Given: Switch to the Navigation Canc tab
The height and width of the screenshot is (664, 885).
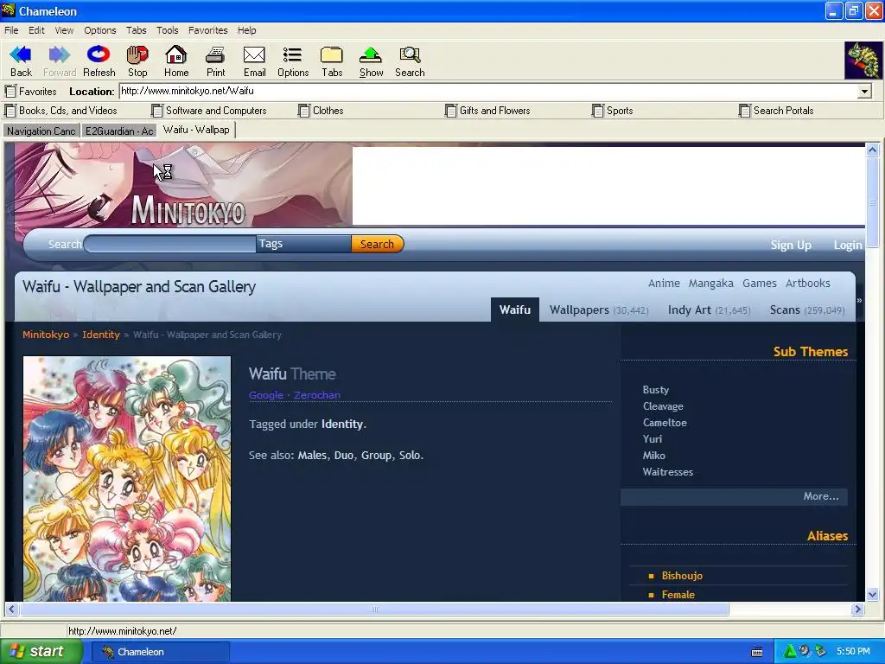Looking at the screenshot, I should (x=41, y=131).
